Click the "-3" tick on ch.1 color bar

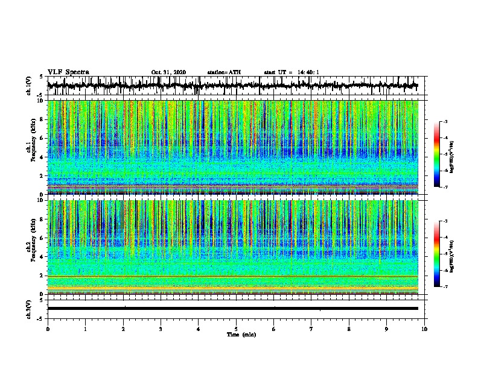click(x=445, y=121)
